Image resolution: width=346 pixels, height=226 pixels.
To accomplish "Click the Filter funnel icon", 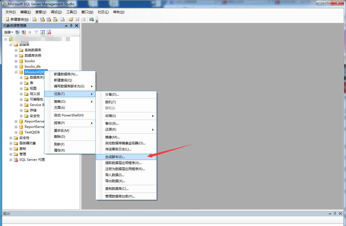I will 36,32.
